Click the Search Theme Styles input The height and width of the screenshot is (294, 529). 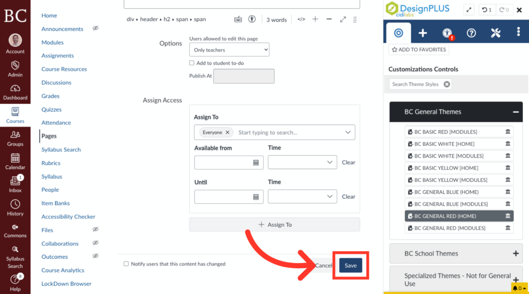click(416, 84)
